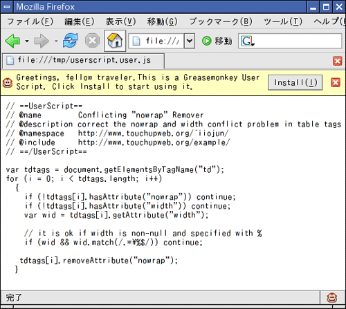Click the "var wid = tdtags[i].getAttribute" line
Screen dimensions: 346x309
pos(116,215)
